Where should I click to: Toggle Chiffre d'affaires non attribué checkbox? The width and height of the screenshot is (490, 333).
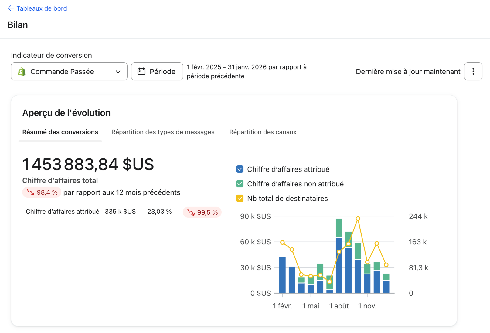(x=240, y=184)
